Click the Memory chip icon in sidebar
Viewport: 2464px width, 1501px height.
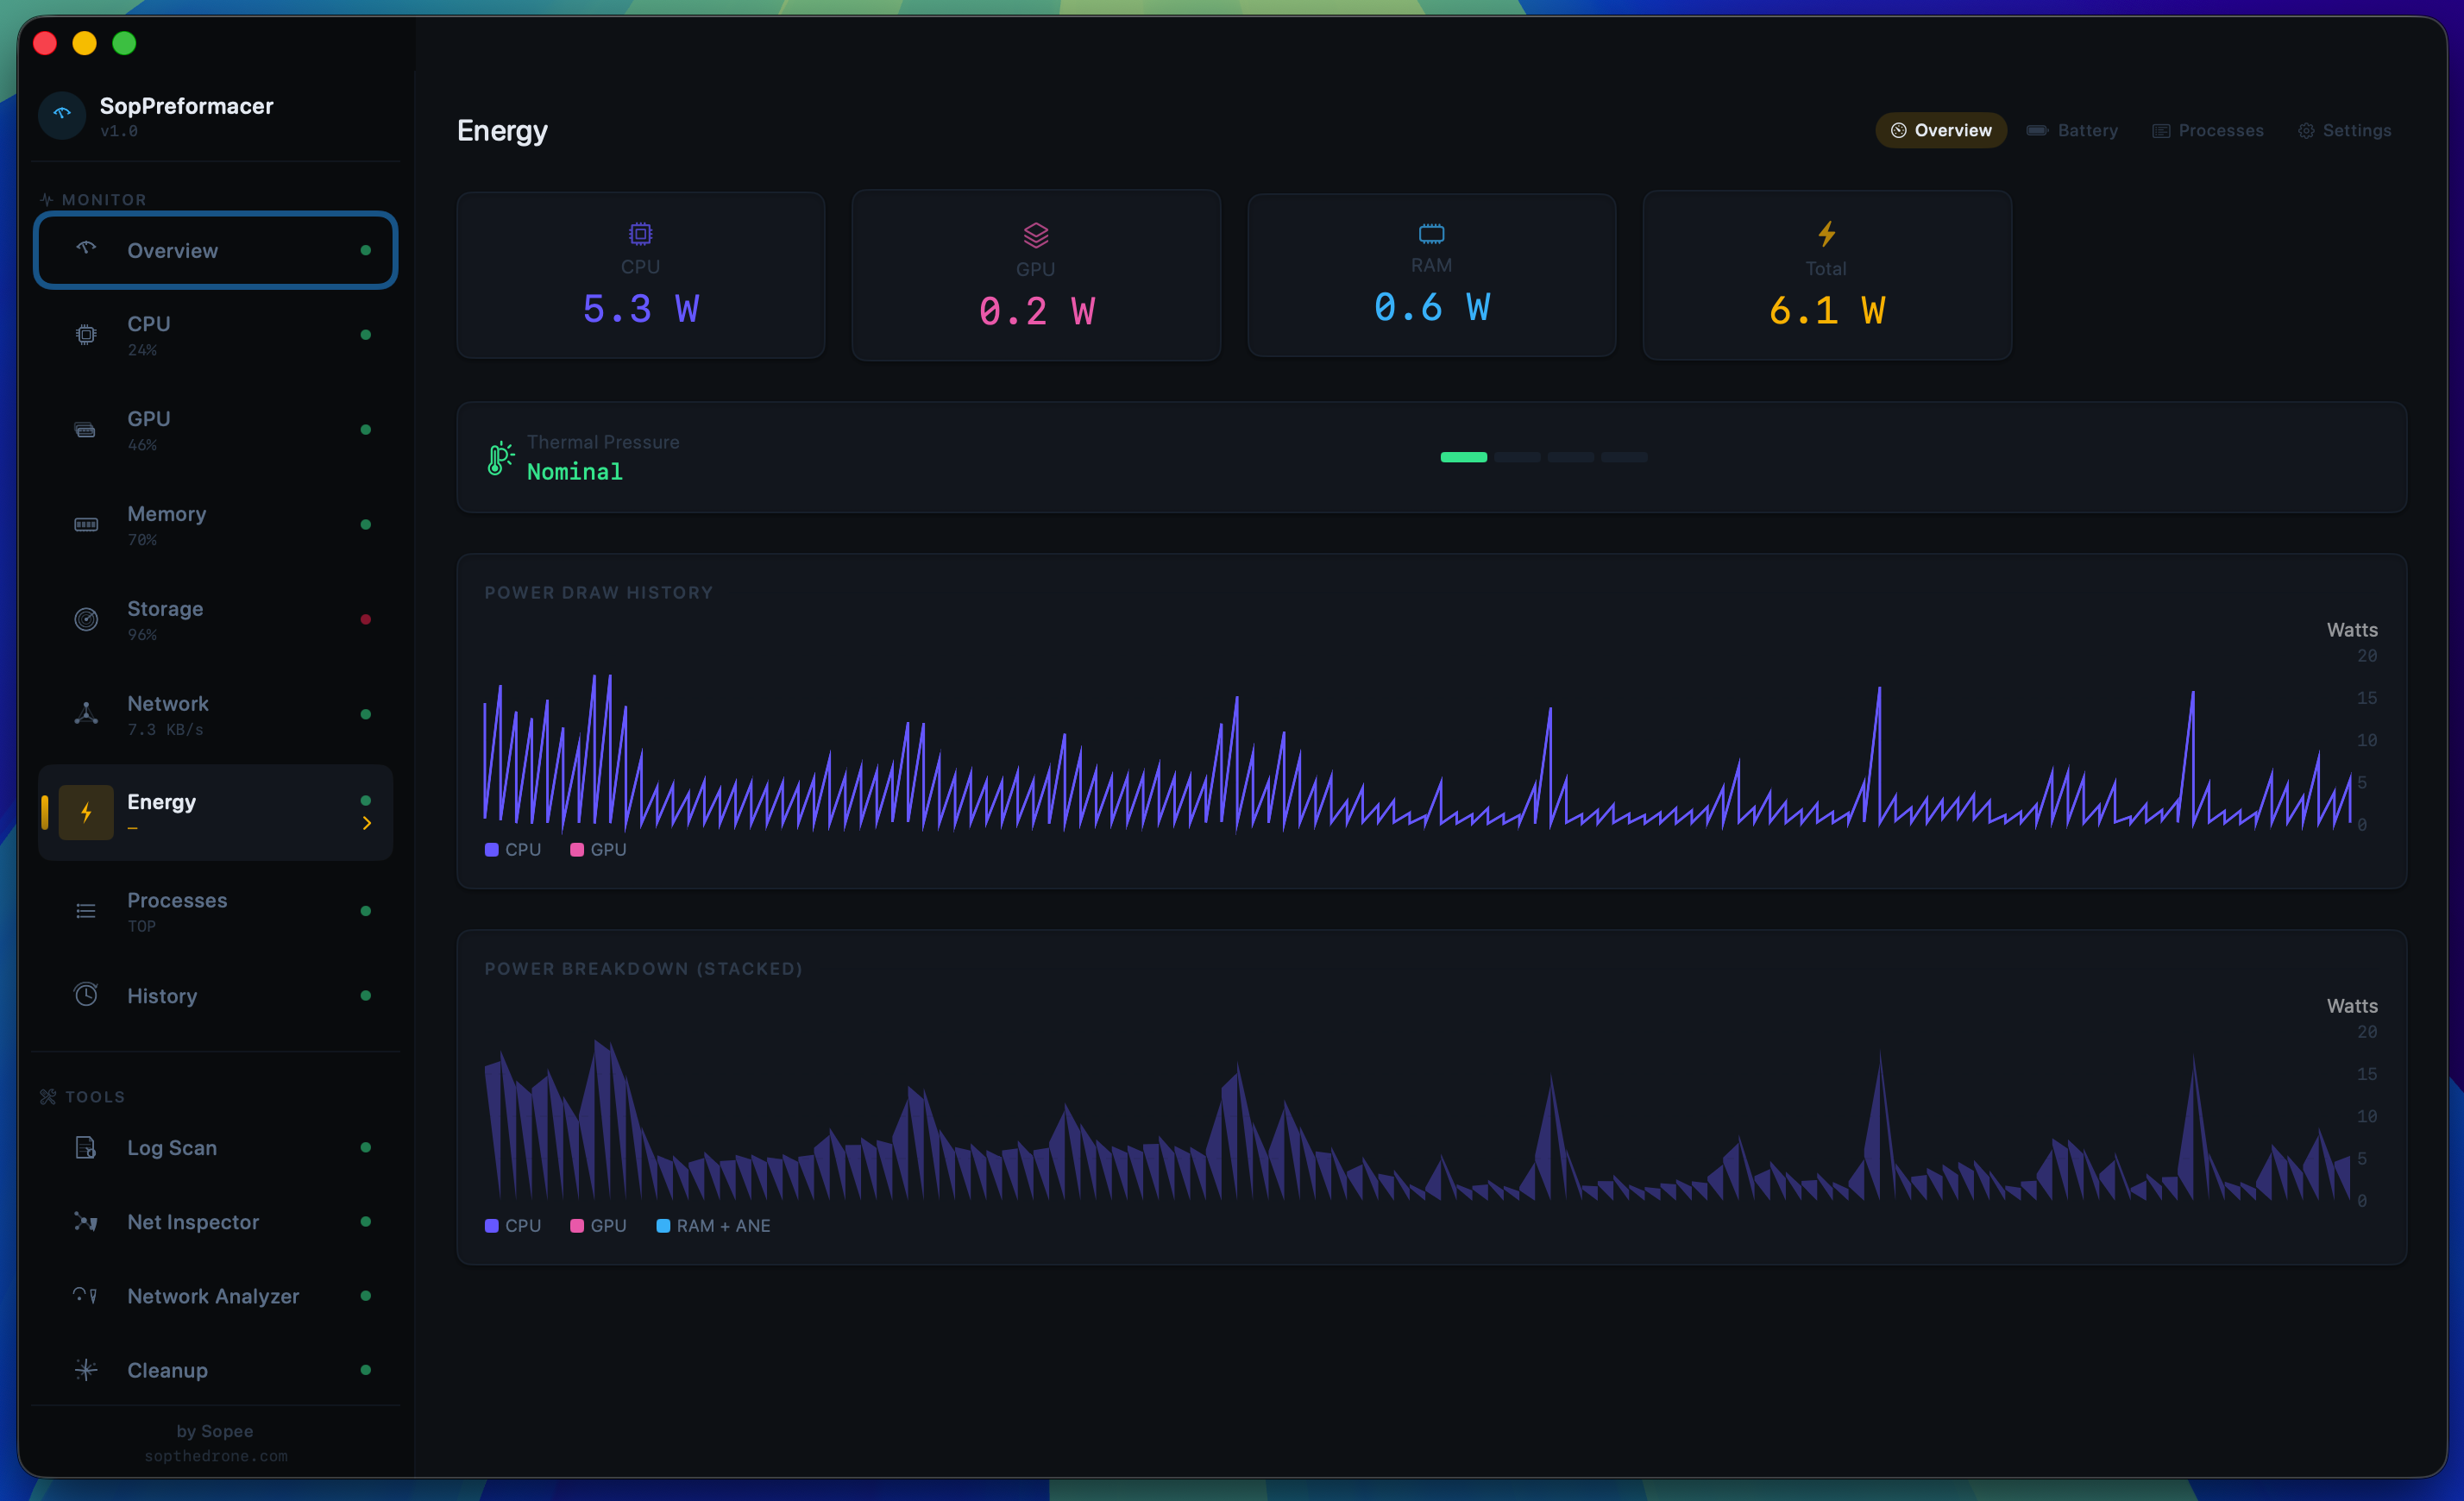(x=86, y=524)
